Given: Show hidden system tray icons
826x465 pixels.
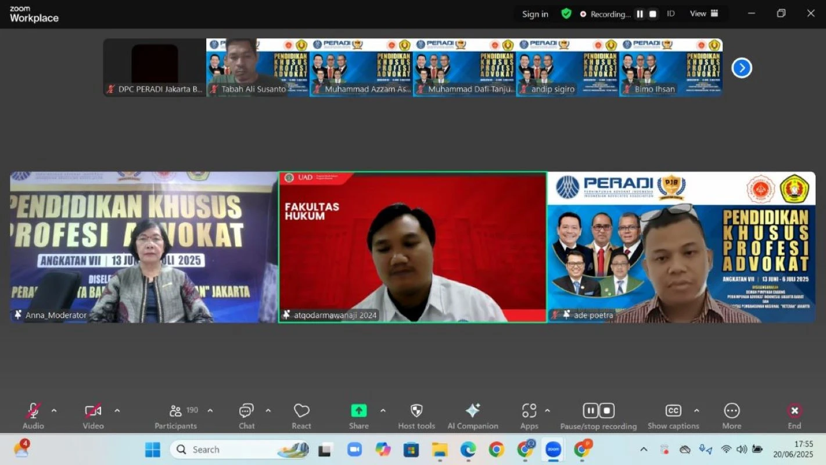Looking at the screenshot, I should pyautogui.click(x=644, y=449).
